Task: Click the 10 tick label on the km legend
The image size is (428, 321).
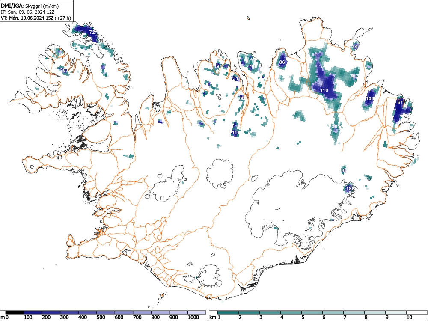Action: click(409, 317)
